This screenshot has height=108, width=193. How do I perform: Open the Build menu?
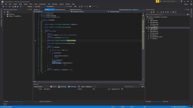click(21, 4)
